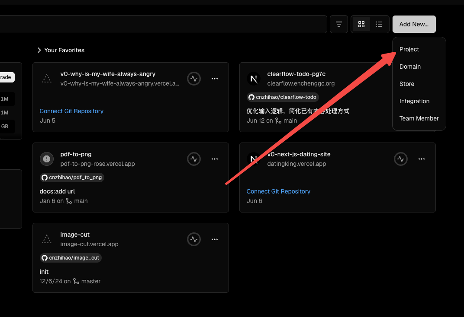Open the Add New dropdown
The width and height of the screenshot is (464, 317).
pos(414,24)
